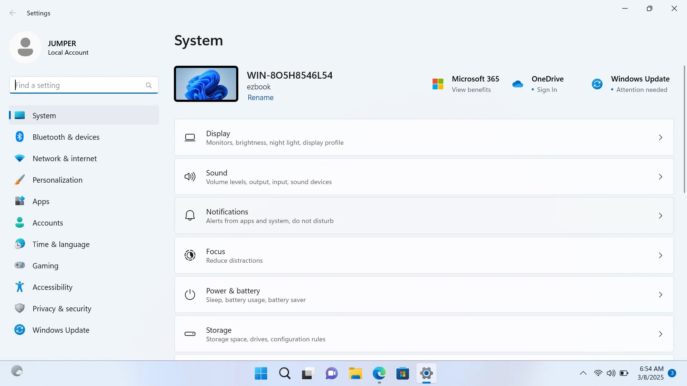Click the Accessibility figure icon in sidebar
Image resolution: width=687 pixels, height=386 pixels.
tap(20, 287)
